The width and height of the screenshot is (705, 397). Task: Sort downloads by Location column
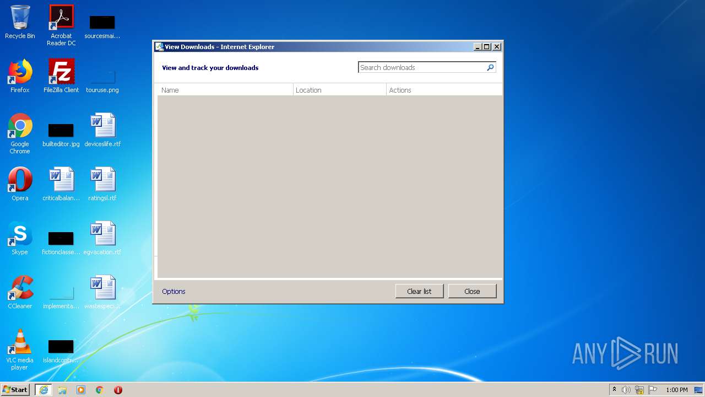340,90
